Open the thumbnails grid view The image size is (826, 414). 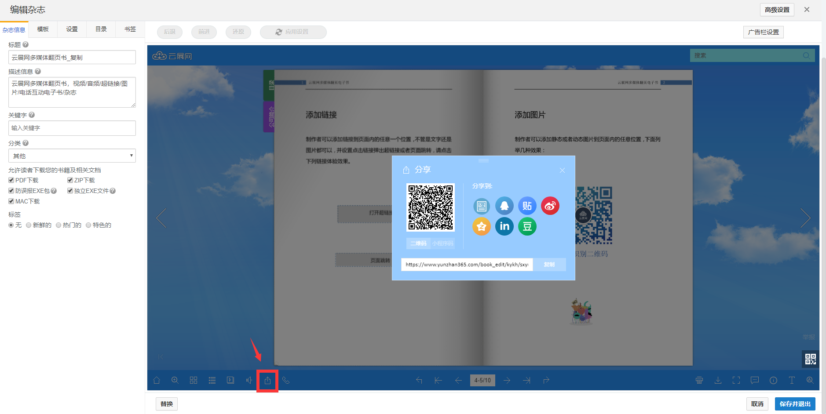click(x=194, y=381)
